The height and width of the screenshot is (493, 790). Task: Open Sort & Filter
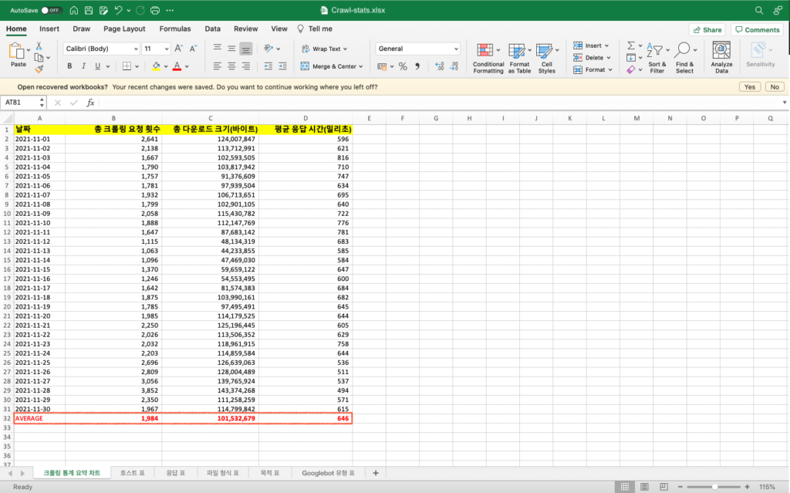click(657, 59)
